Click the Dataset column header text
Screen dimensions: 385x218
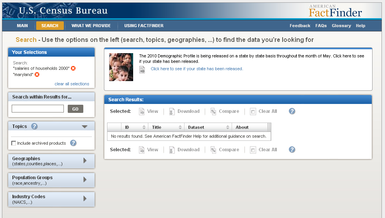[x=196, y=127]
